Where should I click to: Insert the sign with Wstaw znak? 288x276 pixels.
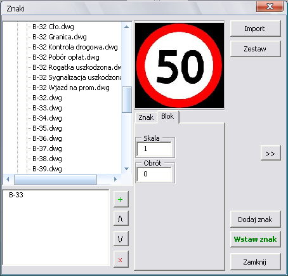coord(255,239)
